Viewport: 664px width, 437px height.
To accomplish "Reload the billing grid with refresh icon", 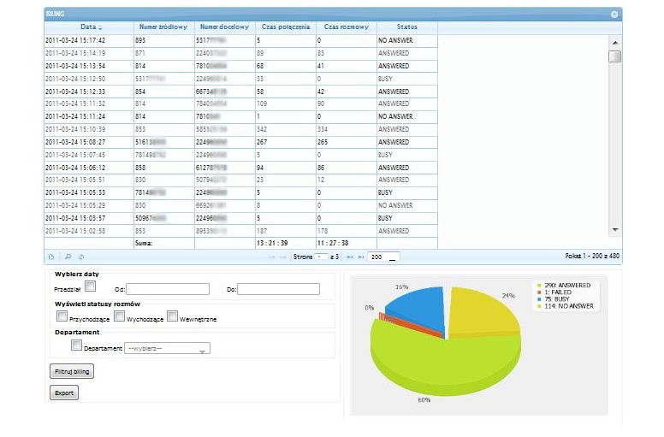I will point(81,257).
